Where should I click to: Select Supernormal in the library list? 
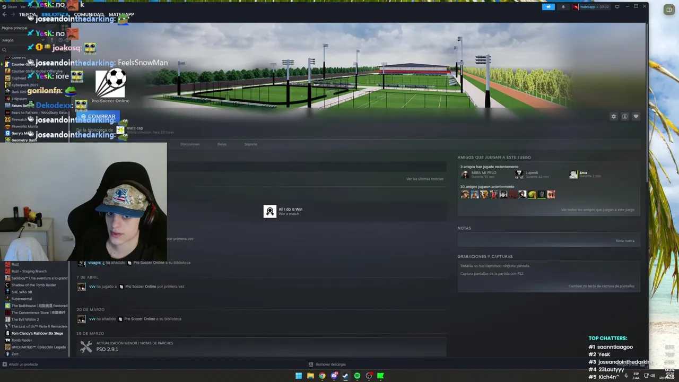(x=22, y=299)
